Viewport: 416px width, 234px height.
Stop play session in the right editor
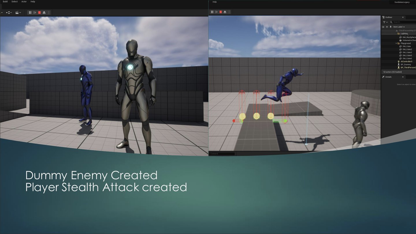pos(221,12)
